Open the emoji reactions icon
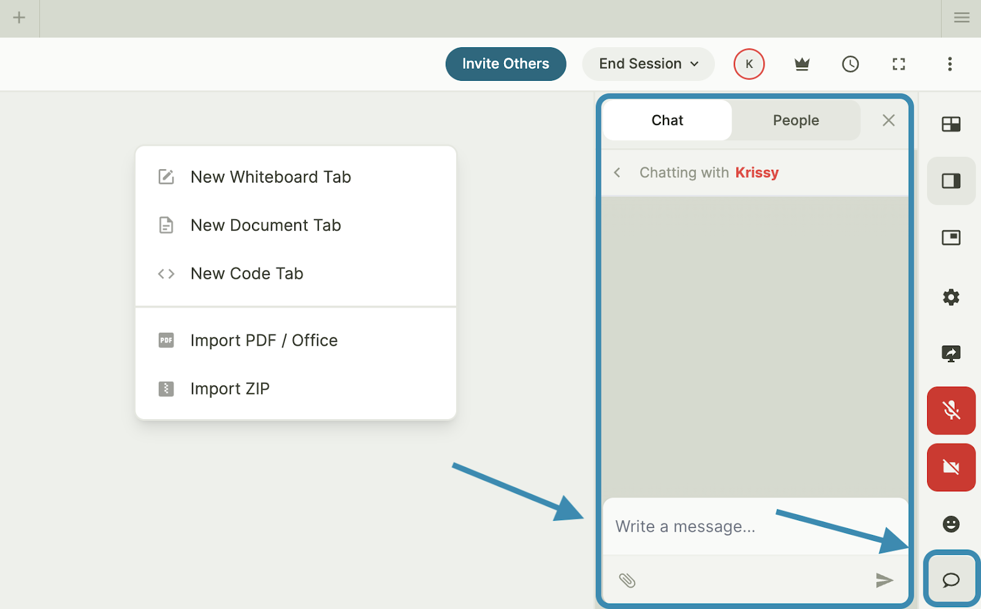 coord(951,524)
